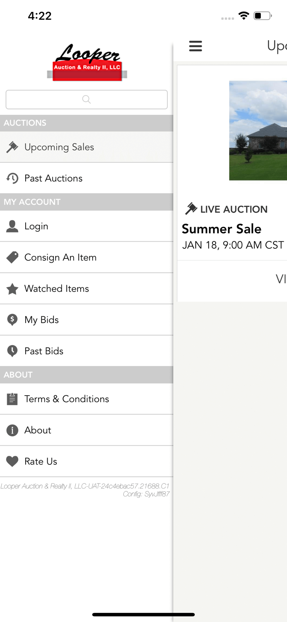Screen dimensions: 287x622
Task: Click the Past Auctions history icon
Action: [x=12, y=178]
